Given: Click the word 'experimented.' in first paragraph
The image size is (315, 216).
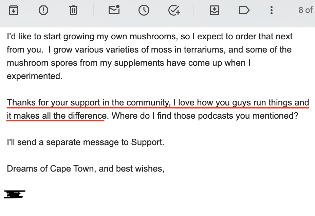Looking at the screenshot, I should click(x=35, y=76).
